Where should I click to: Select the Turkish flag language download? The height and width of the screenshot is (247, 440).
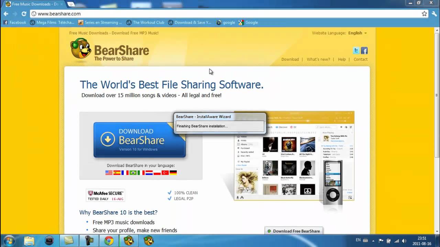click(165, 173)
